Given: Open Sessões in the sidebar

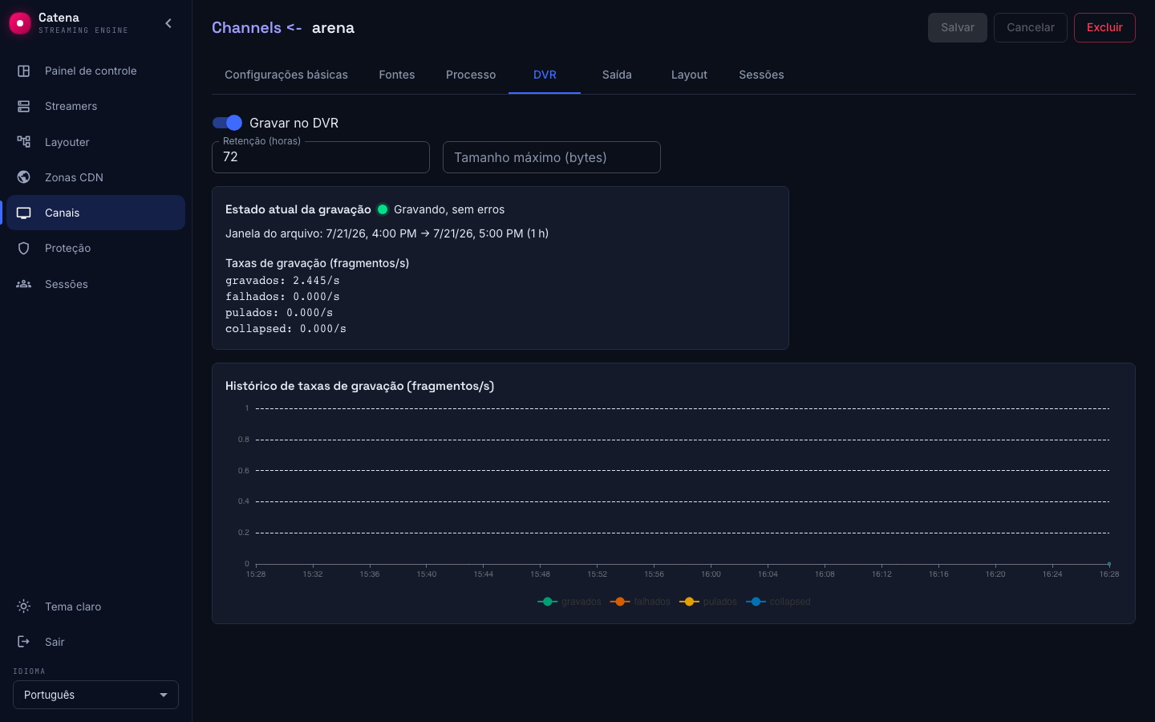Looking at the screenshot, I should pos(95,284).
